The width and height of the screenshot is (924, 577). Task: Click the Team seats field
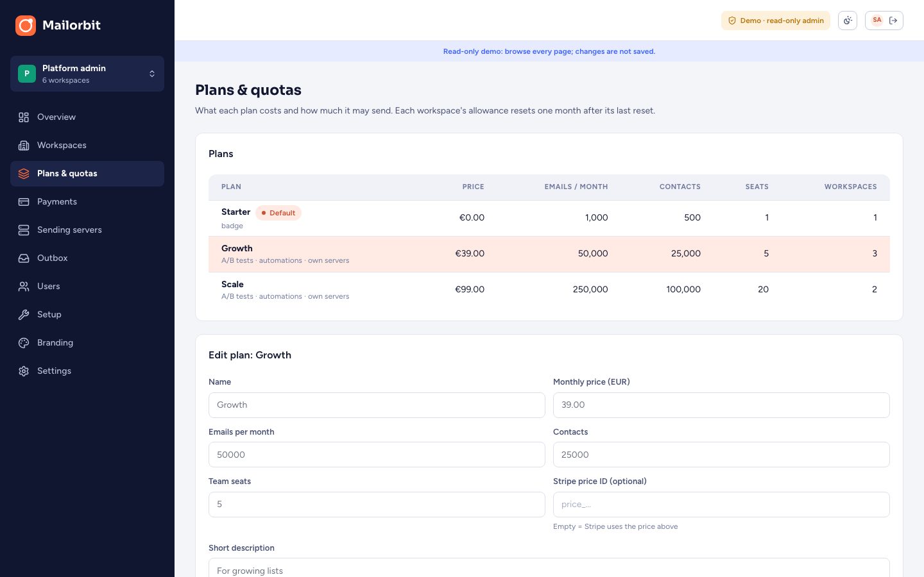377,505
